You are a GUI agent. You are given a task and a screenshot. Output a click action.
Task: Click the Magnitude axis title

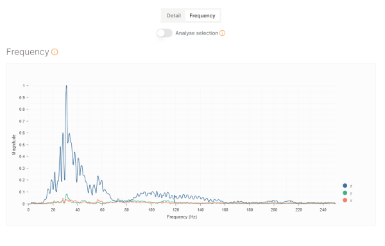click(x=13, y=145)
